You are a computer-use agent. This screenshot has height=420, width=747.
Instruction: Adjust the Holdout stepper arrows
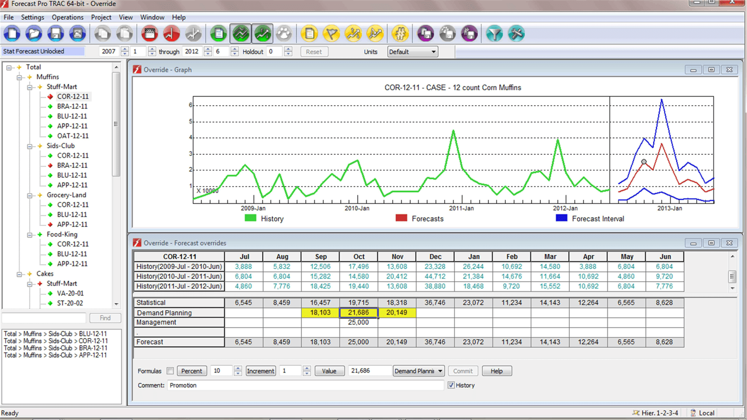pyautogui.click(x=288, y=51)
